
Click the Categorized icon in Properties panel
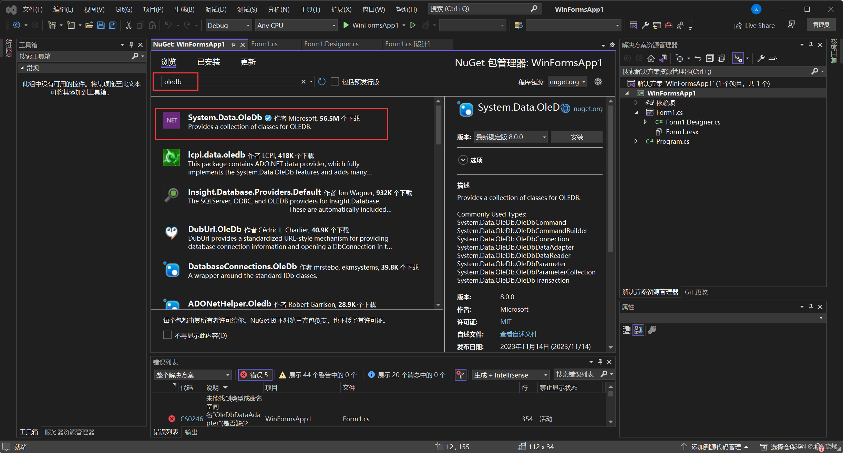(x=626, y=330)
